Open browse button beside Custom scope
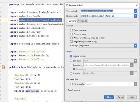140x102 pixels. pos(135,73)
